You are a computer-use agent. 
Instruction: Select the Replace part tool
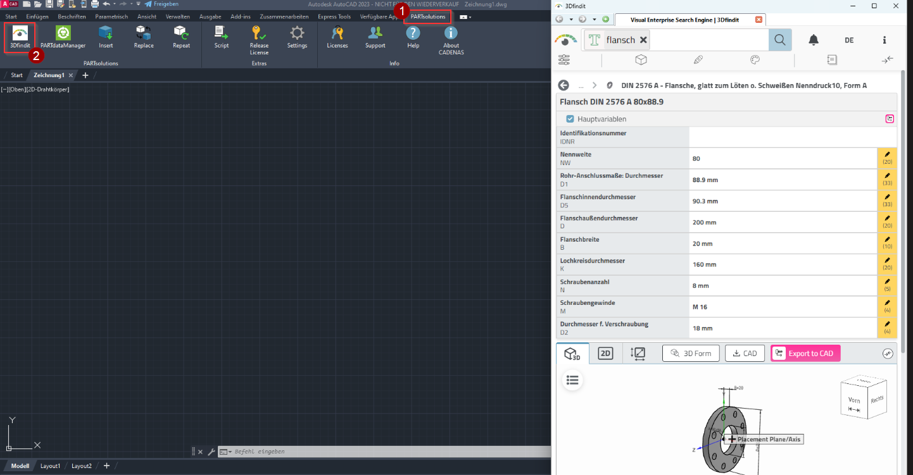144,37
